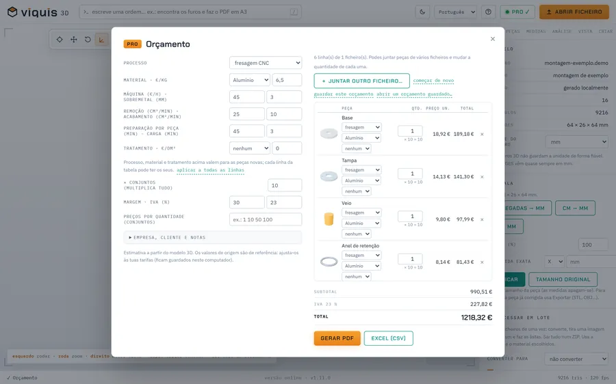Open the não converter dropdown
Screen dimensions: 616x384
pyautogui.click(x=576, y=359)
